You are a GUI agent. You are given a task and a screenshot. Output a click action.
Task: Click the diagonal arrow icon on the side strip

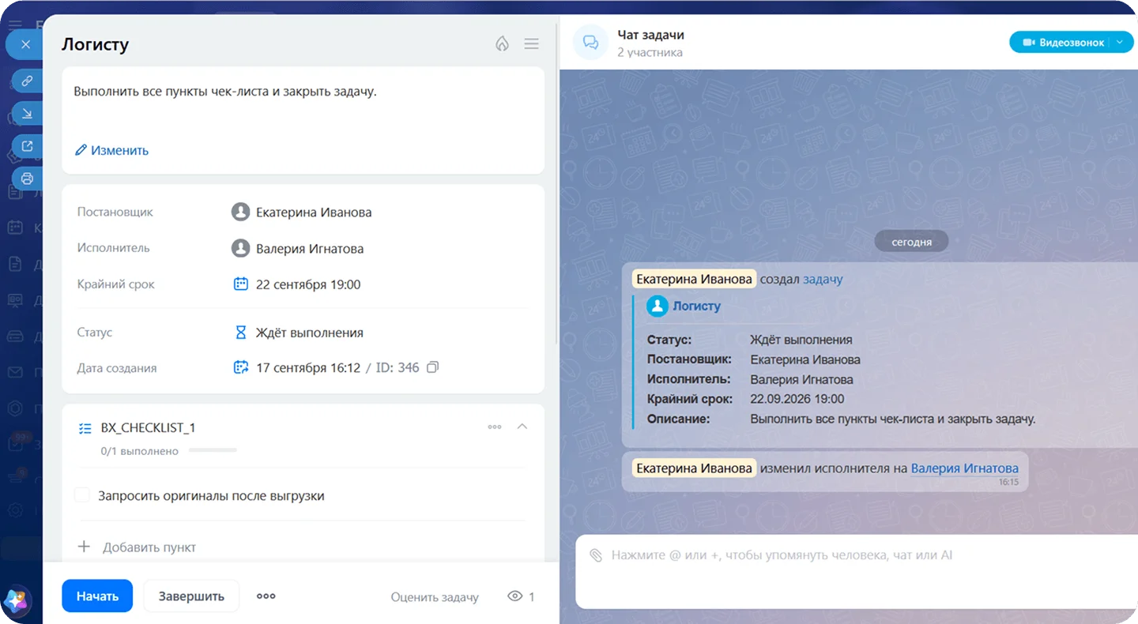(27, 114)
